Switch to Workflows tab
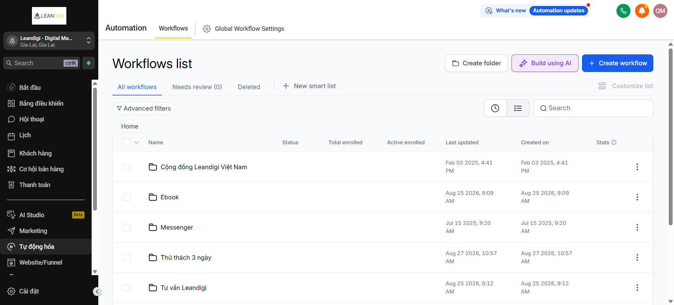 coord(173,28)
